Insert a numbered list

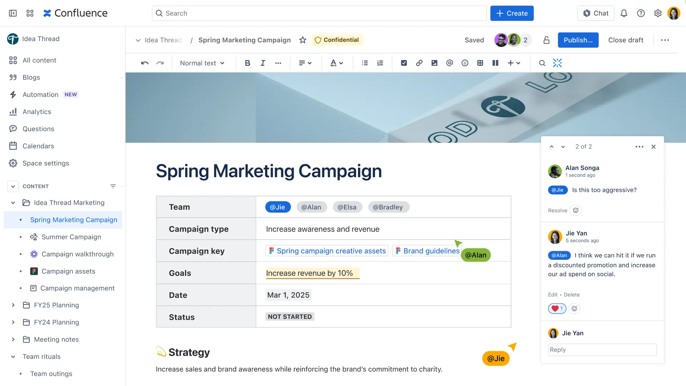point(380,63)
